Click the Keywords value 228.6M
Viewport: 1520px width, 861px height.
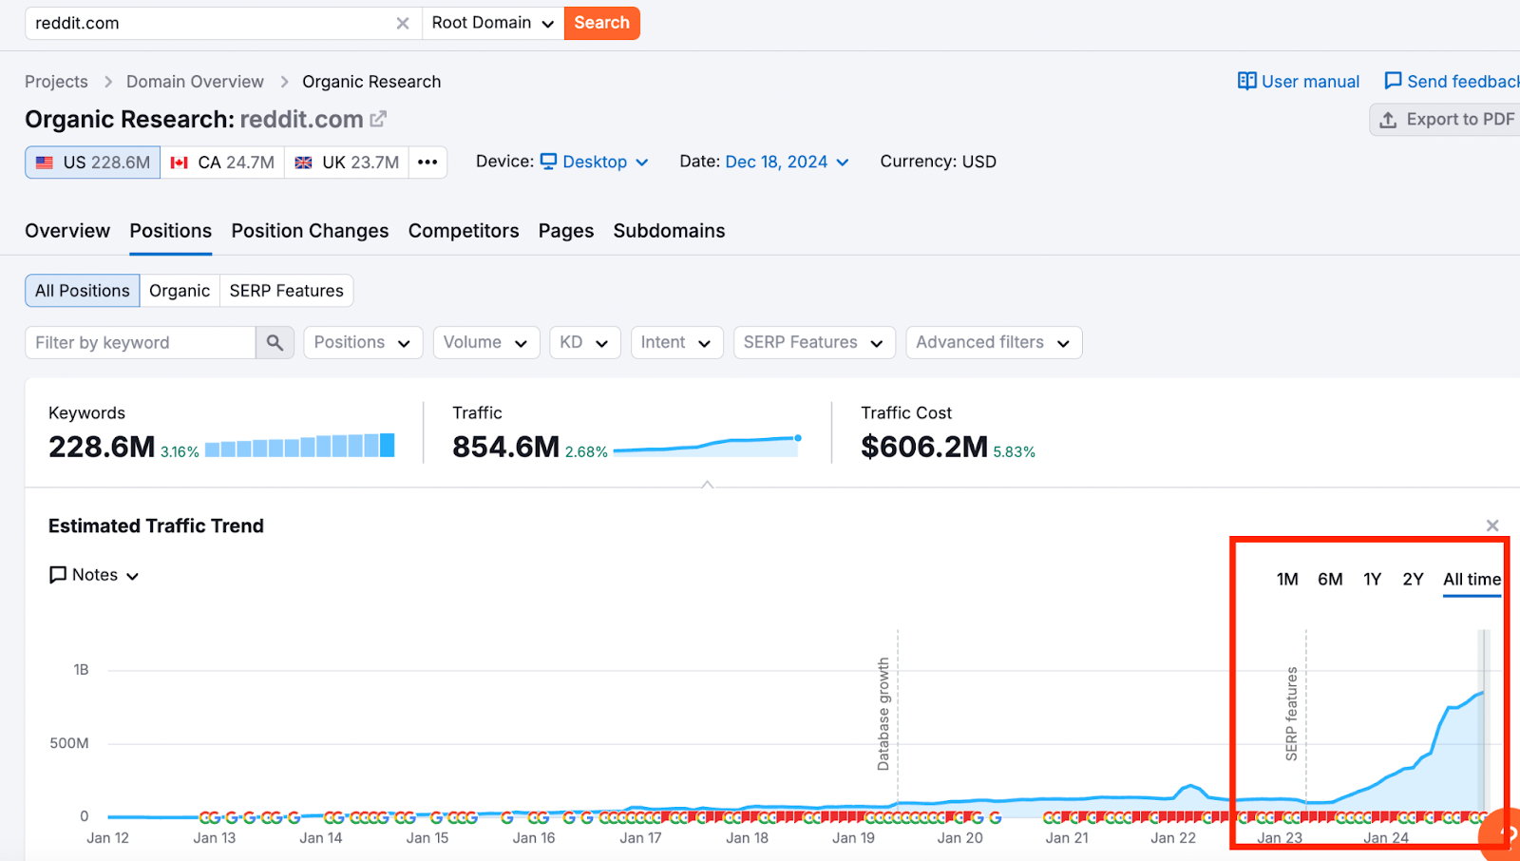[x=102, y=447]
